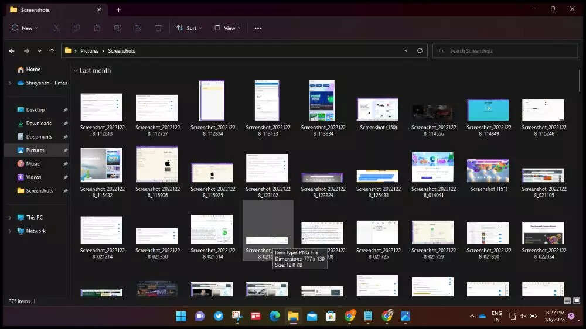Navigate back using the Back arrow
This screenshot has height=329, width=586.
(12, 51)
